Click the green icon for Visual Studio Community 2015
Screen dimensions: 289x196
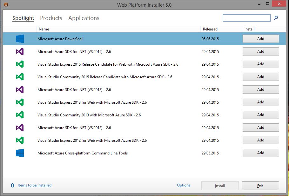coord(20,77)
